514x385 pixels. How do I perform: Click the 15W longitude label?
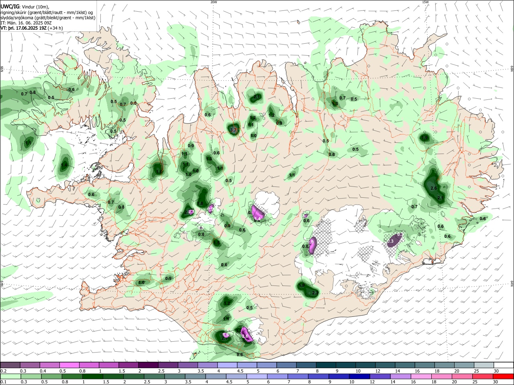click(425, 2)
